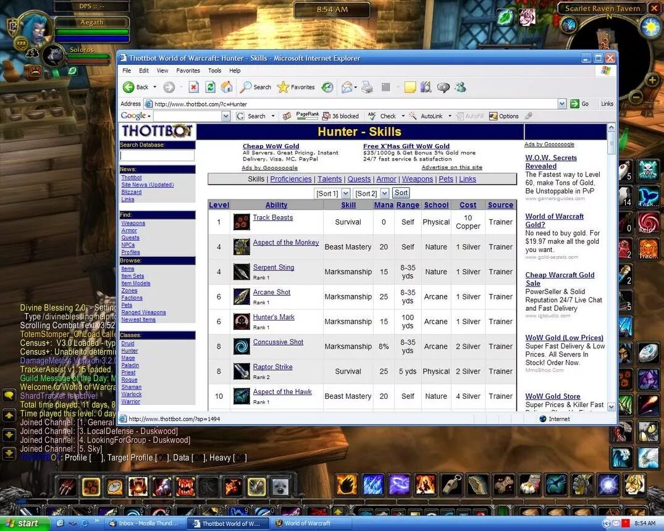Click the Soloros pet portrait in WoW
The image size is (664, 531).
(x=54, y=56)
